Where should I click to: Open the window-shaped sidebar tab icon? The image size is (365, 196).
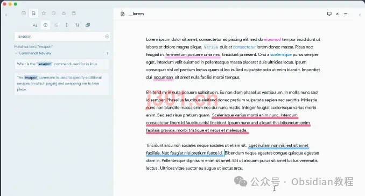point(74,13)
